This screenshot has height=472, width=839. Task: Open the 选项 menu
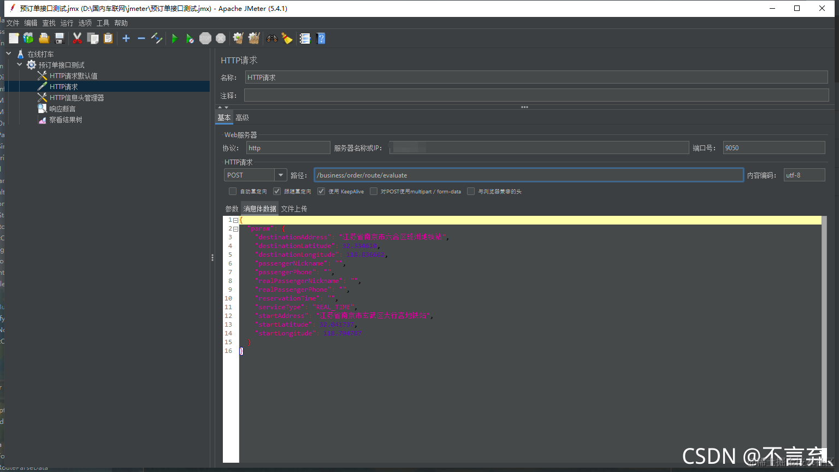coord(85,23)
